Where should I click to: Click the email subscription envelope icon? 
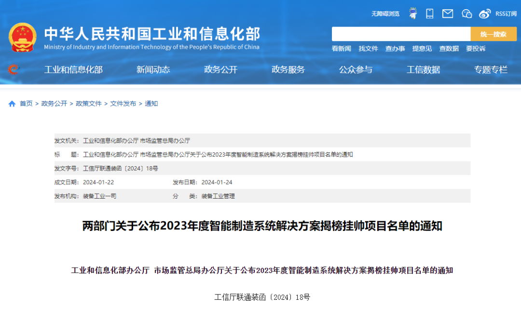click(447, 13)
